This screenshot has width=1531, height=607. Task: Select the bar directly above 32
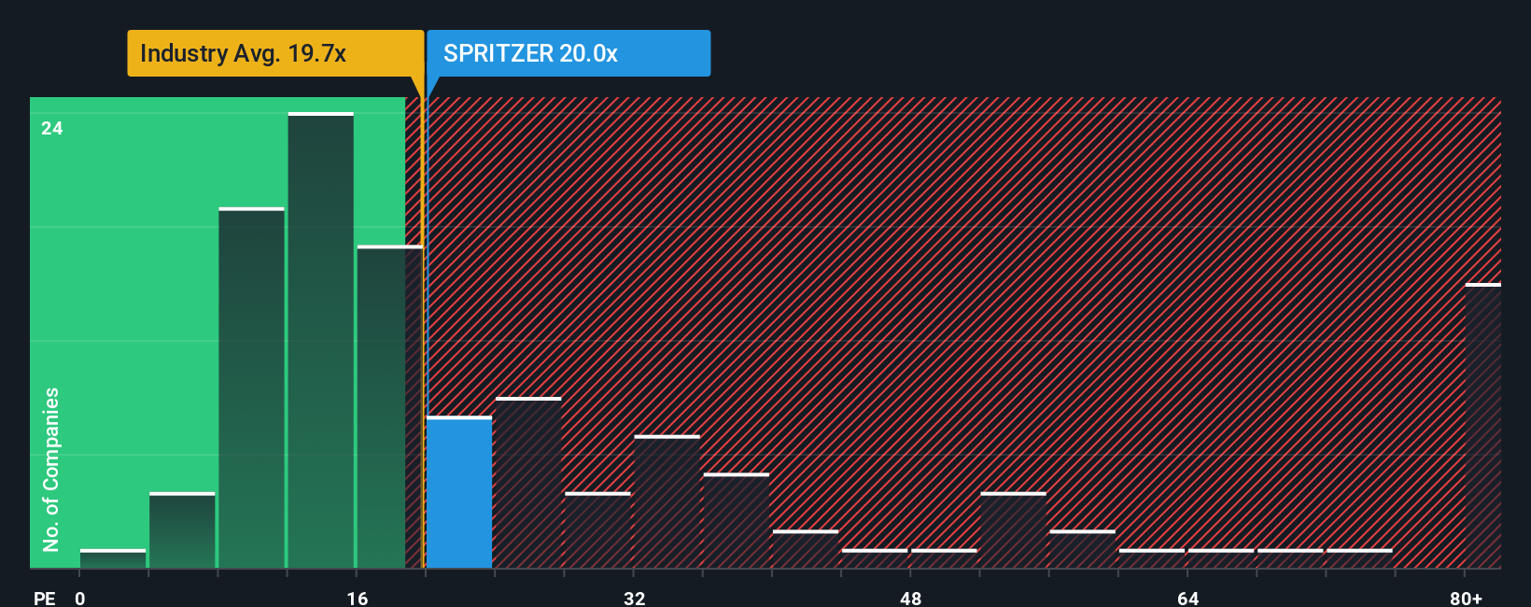[x=667, y=501]
